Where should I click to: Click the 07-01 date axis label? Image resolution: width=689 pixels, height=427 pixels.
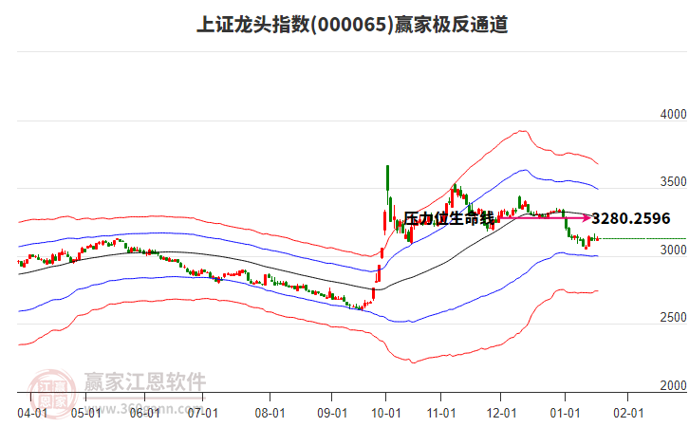203,414
